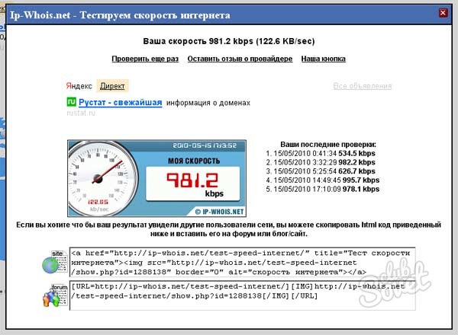Click the rustat.ru ad URL text
Screen dimensions: 458x335
click(81, 113)
